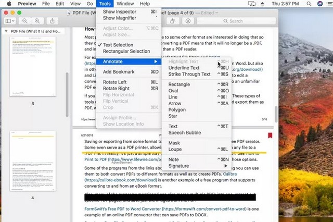Choose Star annotation
333x222 pixels.
point(197,116)
